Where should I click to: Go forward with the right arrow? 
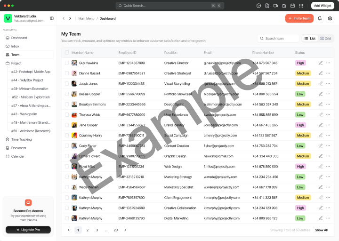(x=70, y=18)
